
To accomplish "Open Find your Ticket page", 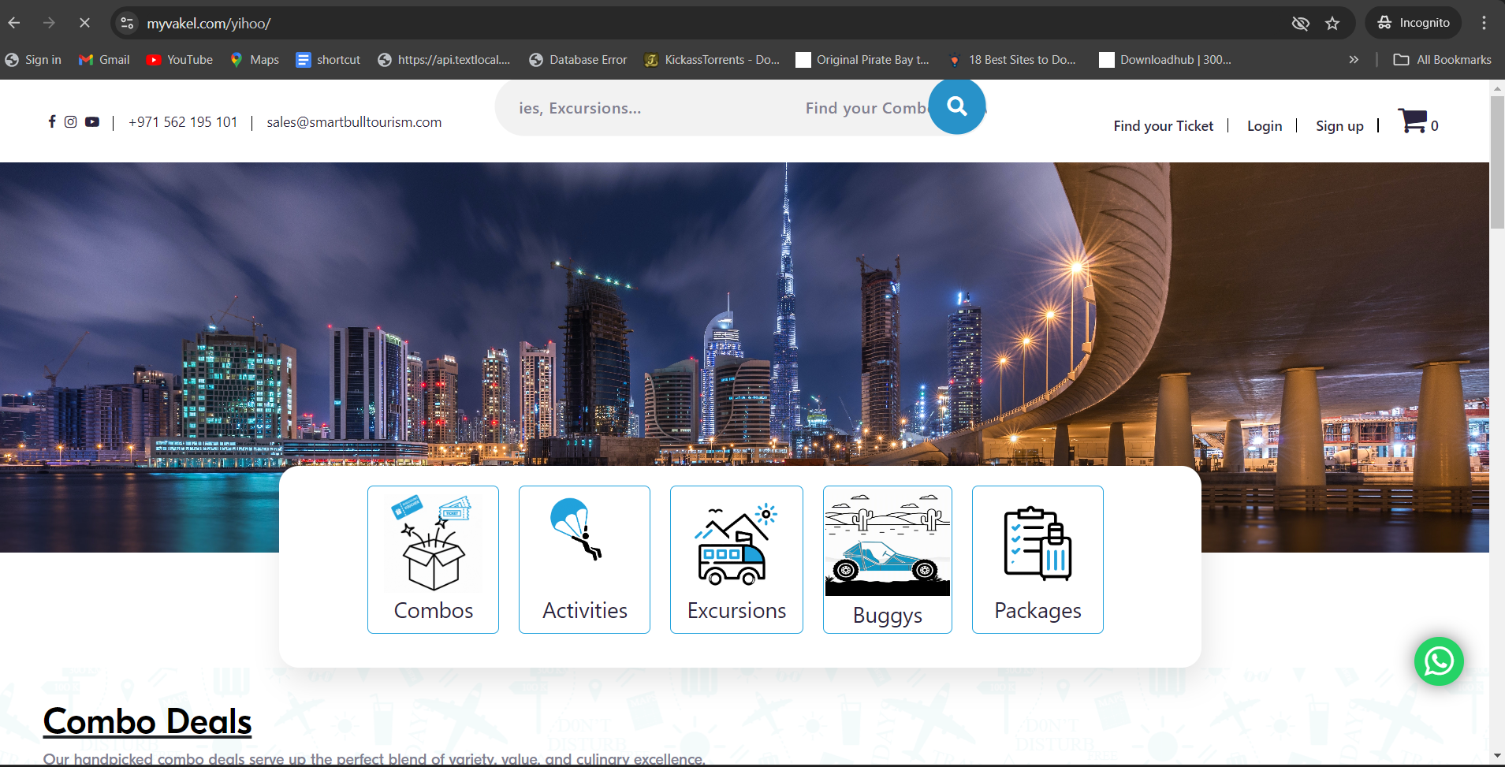I will (1163, 126).
